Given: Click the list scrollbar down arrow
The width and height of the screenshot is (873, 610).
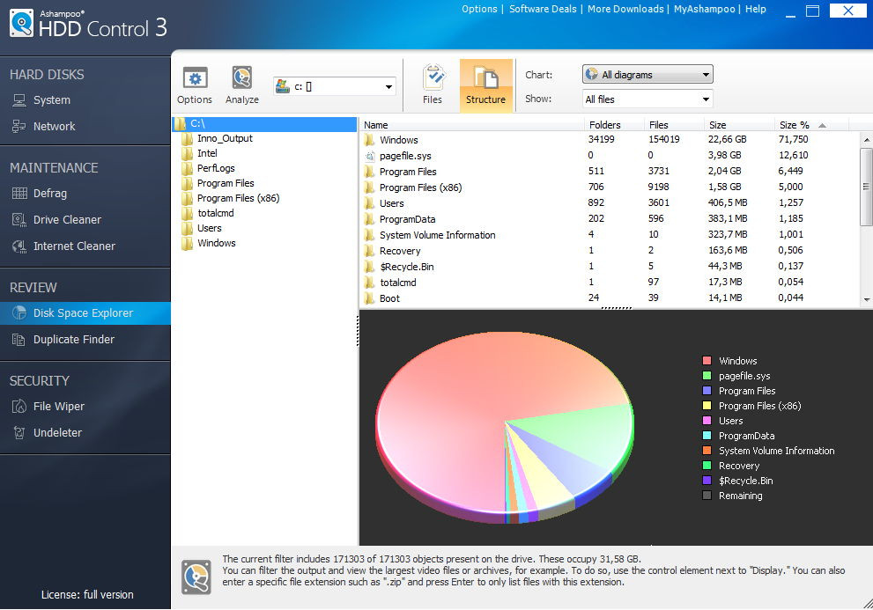Looking at the screenshot, I should click(x=866, y=299).
